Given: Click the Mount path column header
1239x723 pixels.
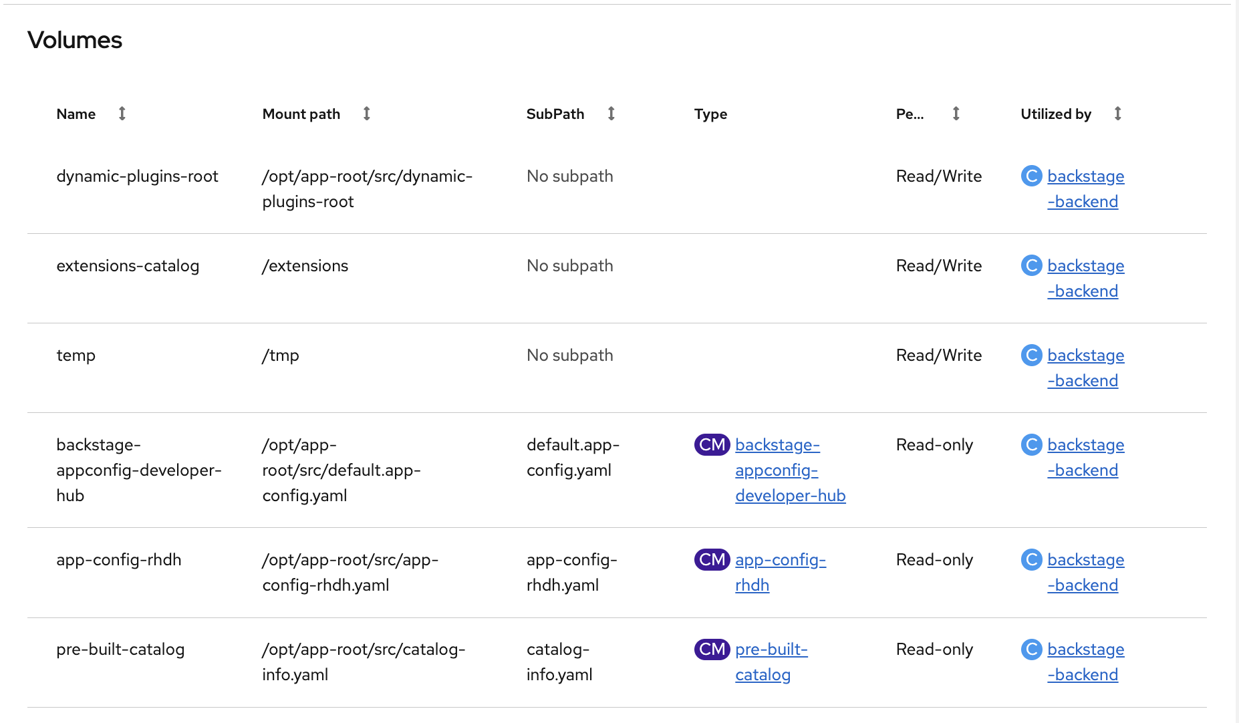Looking at the screenshot, I should 301,114.
